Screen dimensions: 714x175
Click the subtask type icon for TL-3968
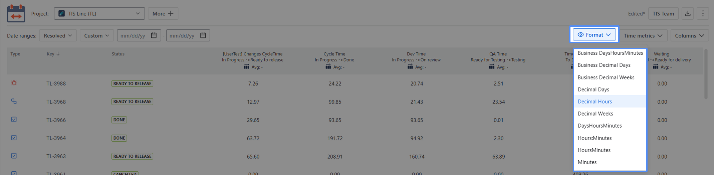pos(14,101)
